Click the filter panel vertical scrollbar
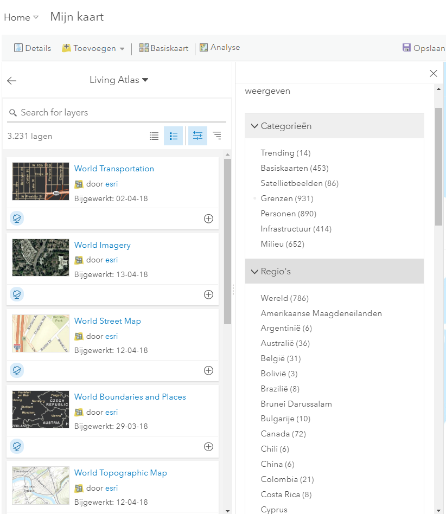446x514 pixels. (438, 166)
